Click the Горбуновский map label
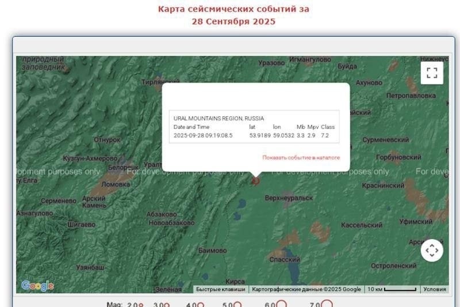This screenshot has height=307, width=460. pos(398,157)
